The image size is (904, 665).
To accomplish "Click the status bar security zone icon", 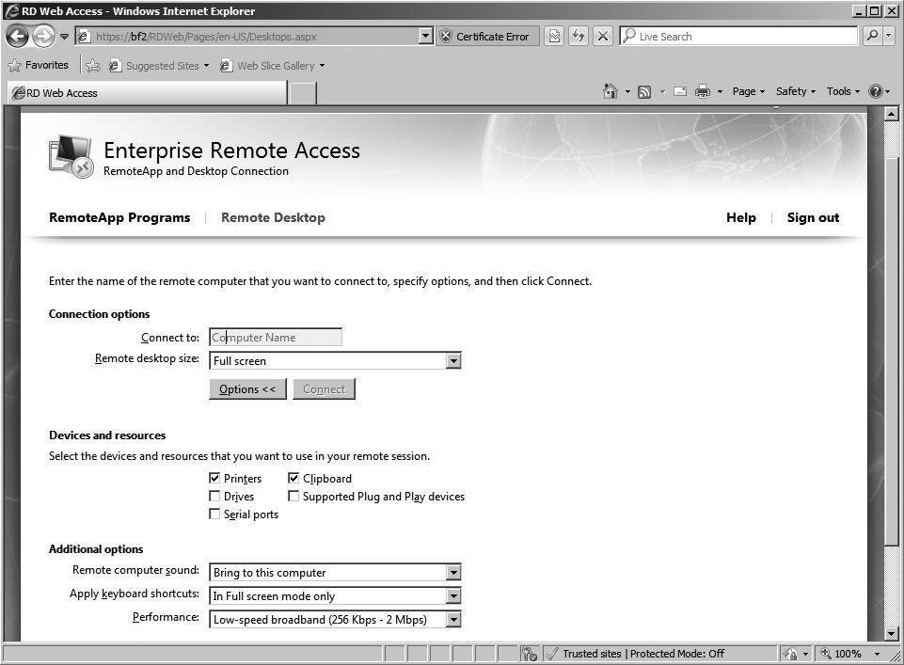I will coord(789,654).
